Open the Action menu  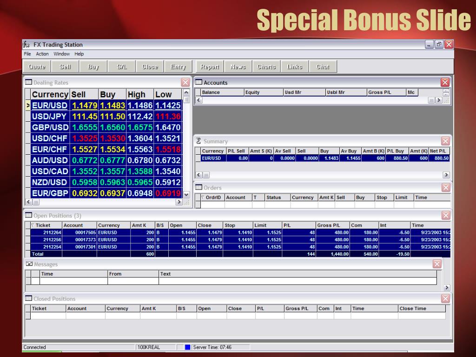pyautogui.click(x=42, y=54)
